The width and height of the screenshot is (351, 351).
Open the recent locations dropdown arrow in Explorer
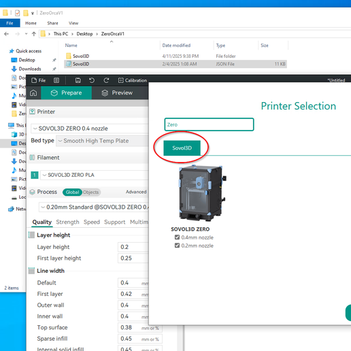point(26,34)
